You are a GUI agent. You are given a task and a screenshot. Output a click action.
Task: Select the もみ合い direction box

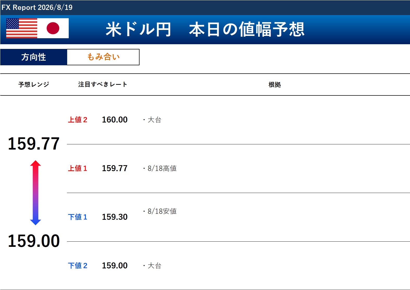tap(103, 57)
